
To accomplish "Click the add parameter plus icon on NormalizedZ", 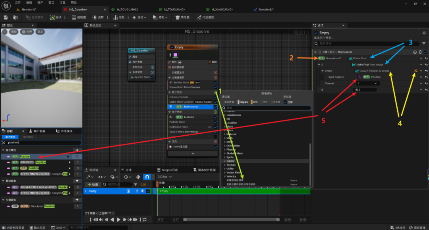I will coord(415,52).
